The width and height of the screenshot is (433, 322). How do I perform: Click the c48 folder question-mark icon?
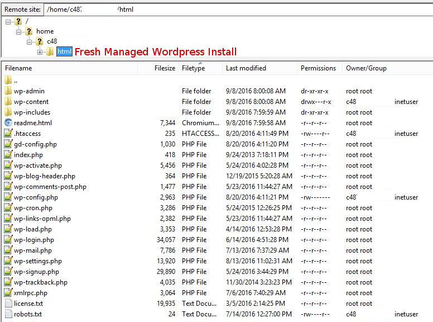(40, 41)
